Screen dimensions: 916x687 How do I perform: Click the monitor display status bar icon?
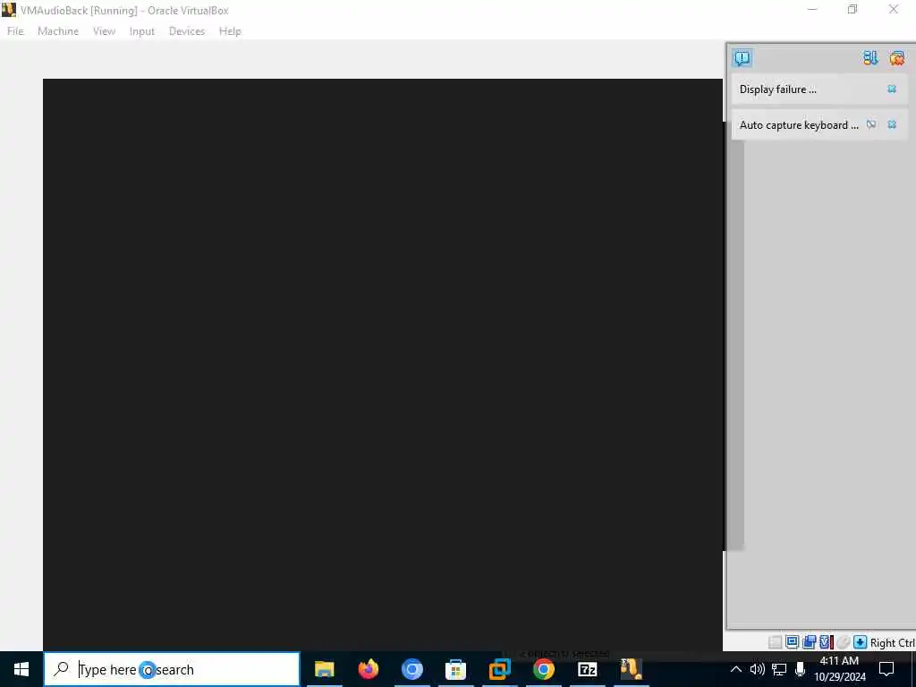tap(792, 642)
